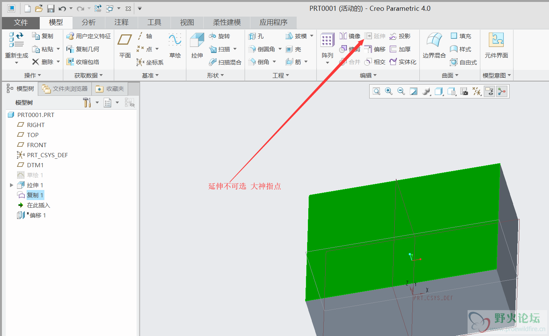This screenshot has width=549, height=336.
Task: Zoom in using the graphics toolbar
Action: click(389, 91)
